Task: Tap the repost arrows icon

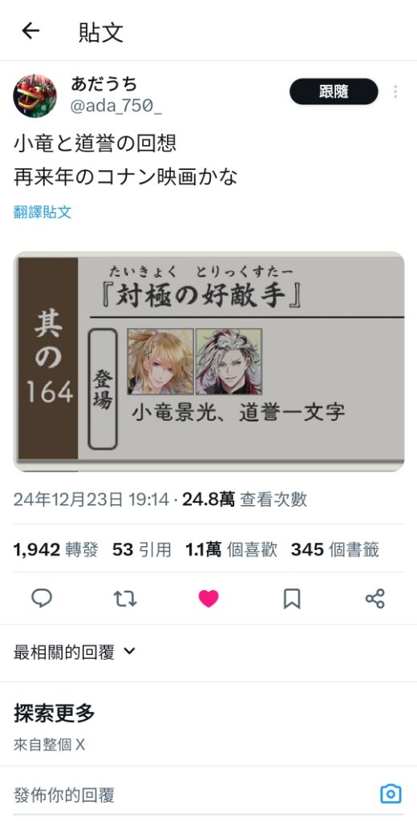Action: (124, 598)
